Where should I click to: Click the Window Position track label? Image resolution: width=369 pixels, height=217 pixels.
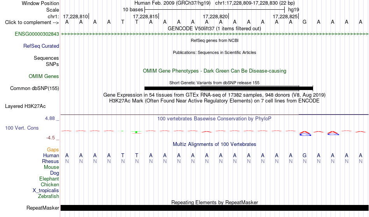[x=40, y=3]
